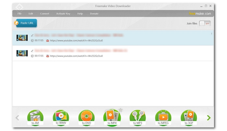
Task: Toggle the Join files switch
Action: (205, 23)
